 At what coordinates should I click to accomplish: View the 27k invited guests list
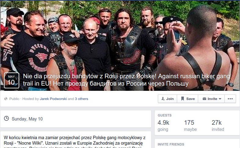[x=218, y=126]
